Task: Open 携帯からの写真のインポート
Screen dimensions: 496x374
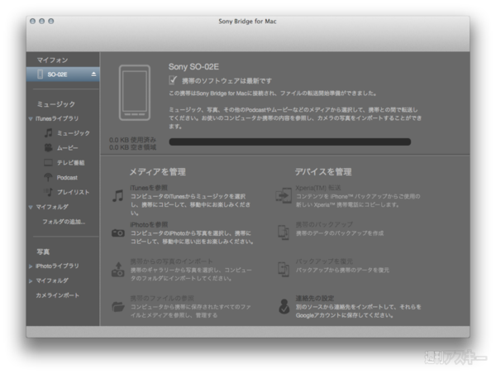Action: pos(171,261)
